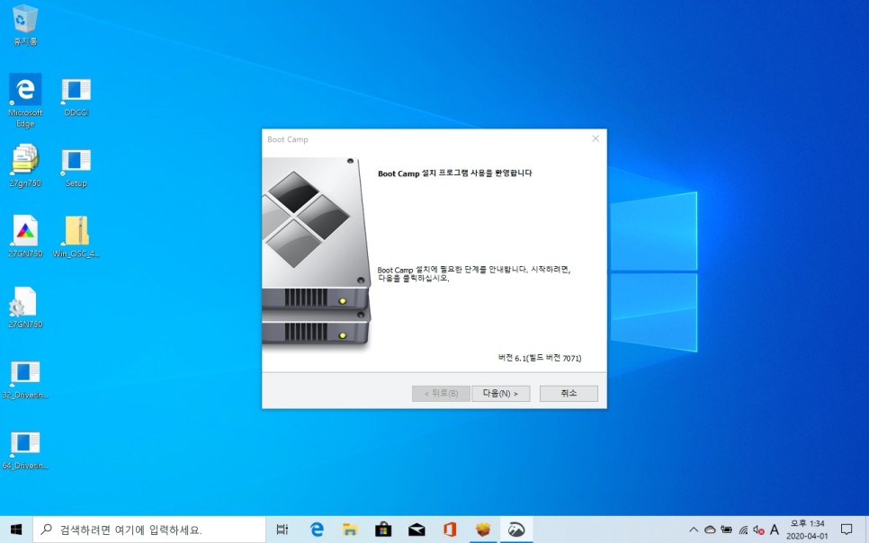869x543 pixels.
Task: Click the installer package taskbar icon
Action: coord(483,530)
